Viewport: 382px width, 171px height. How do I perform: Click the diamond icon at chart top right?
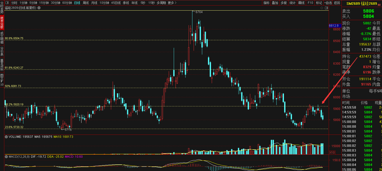coord(322,8)
